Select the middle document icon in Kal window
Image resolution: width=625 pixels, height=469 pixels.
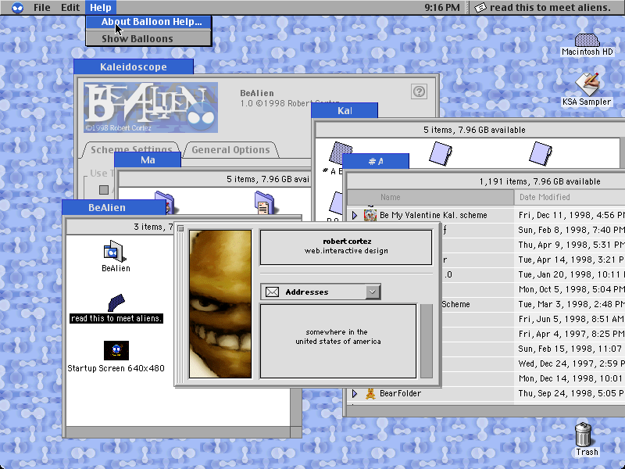pyautogui.click(x=441, y=153)
